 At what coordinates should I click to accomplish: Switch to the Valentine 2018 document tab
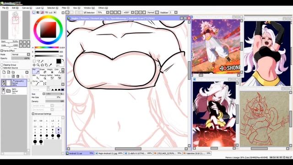click(197, 153)
